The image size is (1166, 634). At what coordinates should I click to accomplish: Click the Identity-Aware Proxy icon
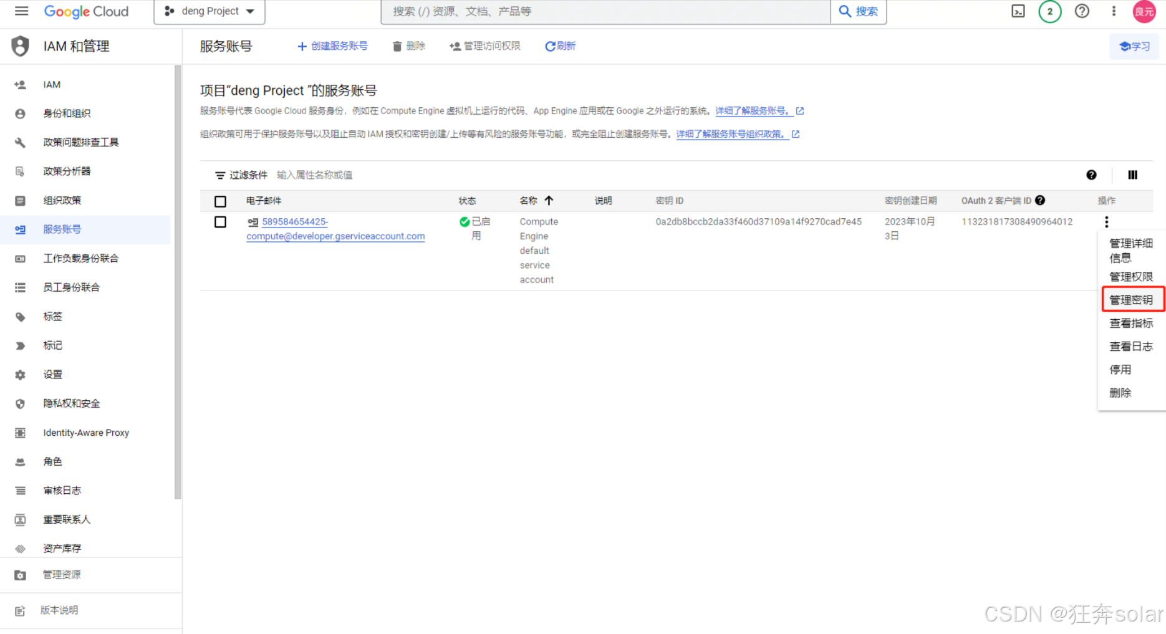click(21, 433)
